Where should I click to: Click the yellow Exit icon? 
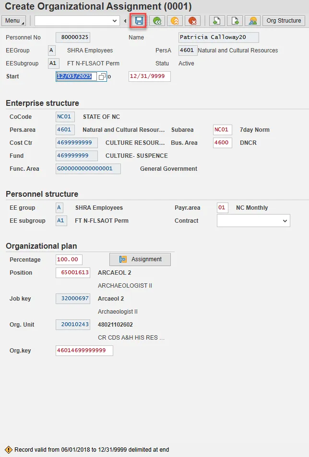click(x=175, y=21)
